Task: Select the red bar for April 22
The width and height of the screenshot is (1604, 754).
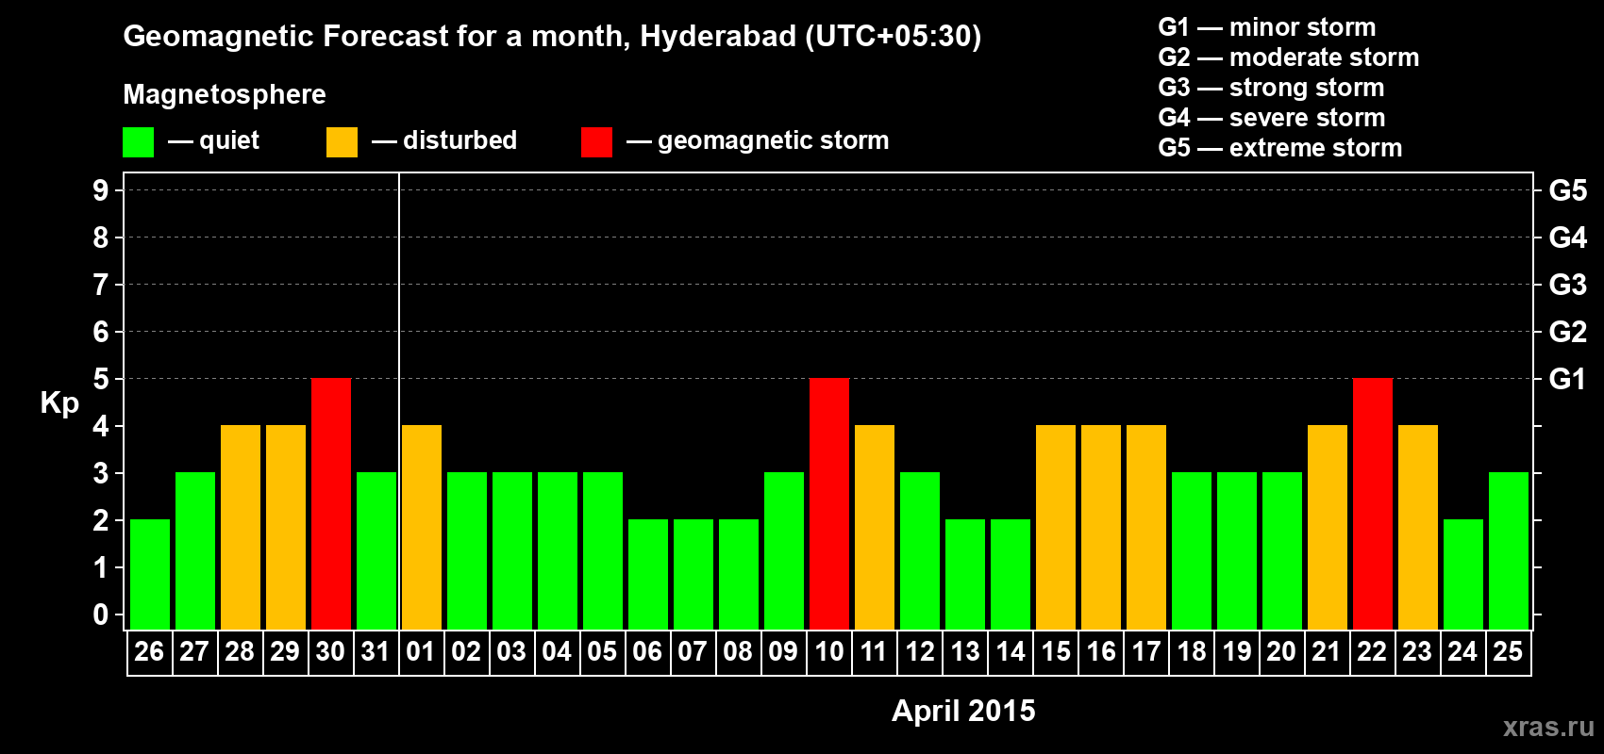Action: point(1373,504)
